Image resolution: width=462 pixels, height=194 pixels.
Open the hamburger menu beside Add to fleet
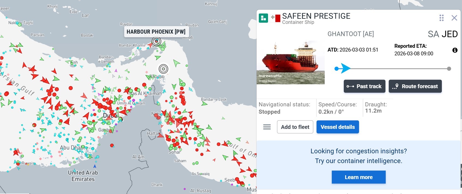[x=267, y=127]
